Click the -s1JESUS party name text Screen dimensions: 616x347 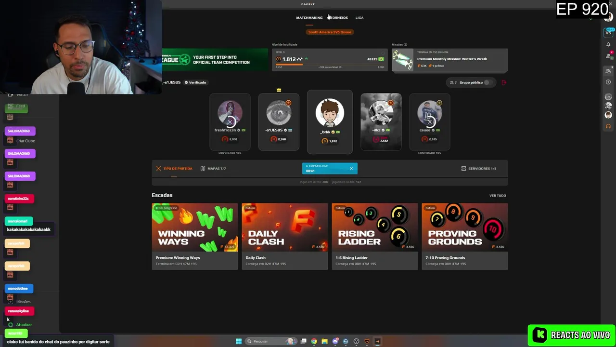click(172, 82)
